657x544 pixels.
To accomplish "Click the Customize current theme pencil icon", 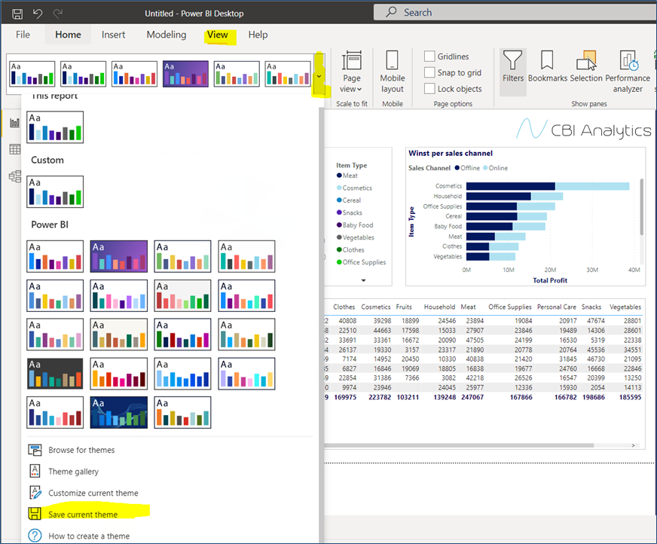I will (x=35, y=493).
